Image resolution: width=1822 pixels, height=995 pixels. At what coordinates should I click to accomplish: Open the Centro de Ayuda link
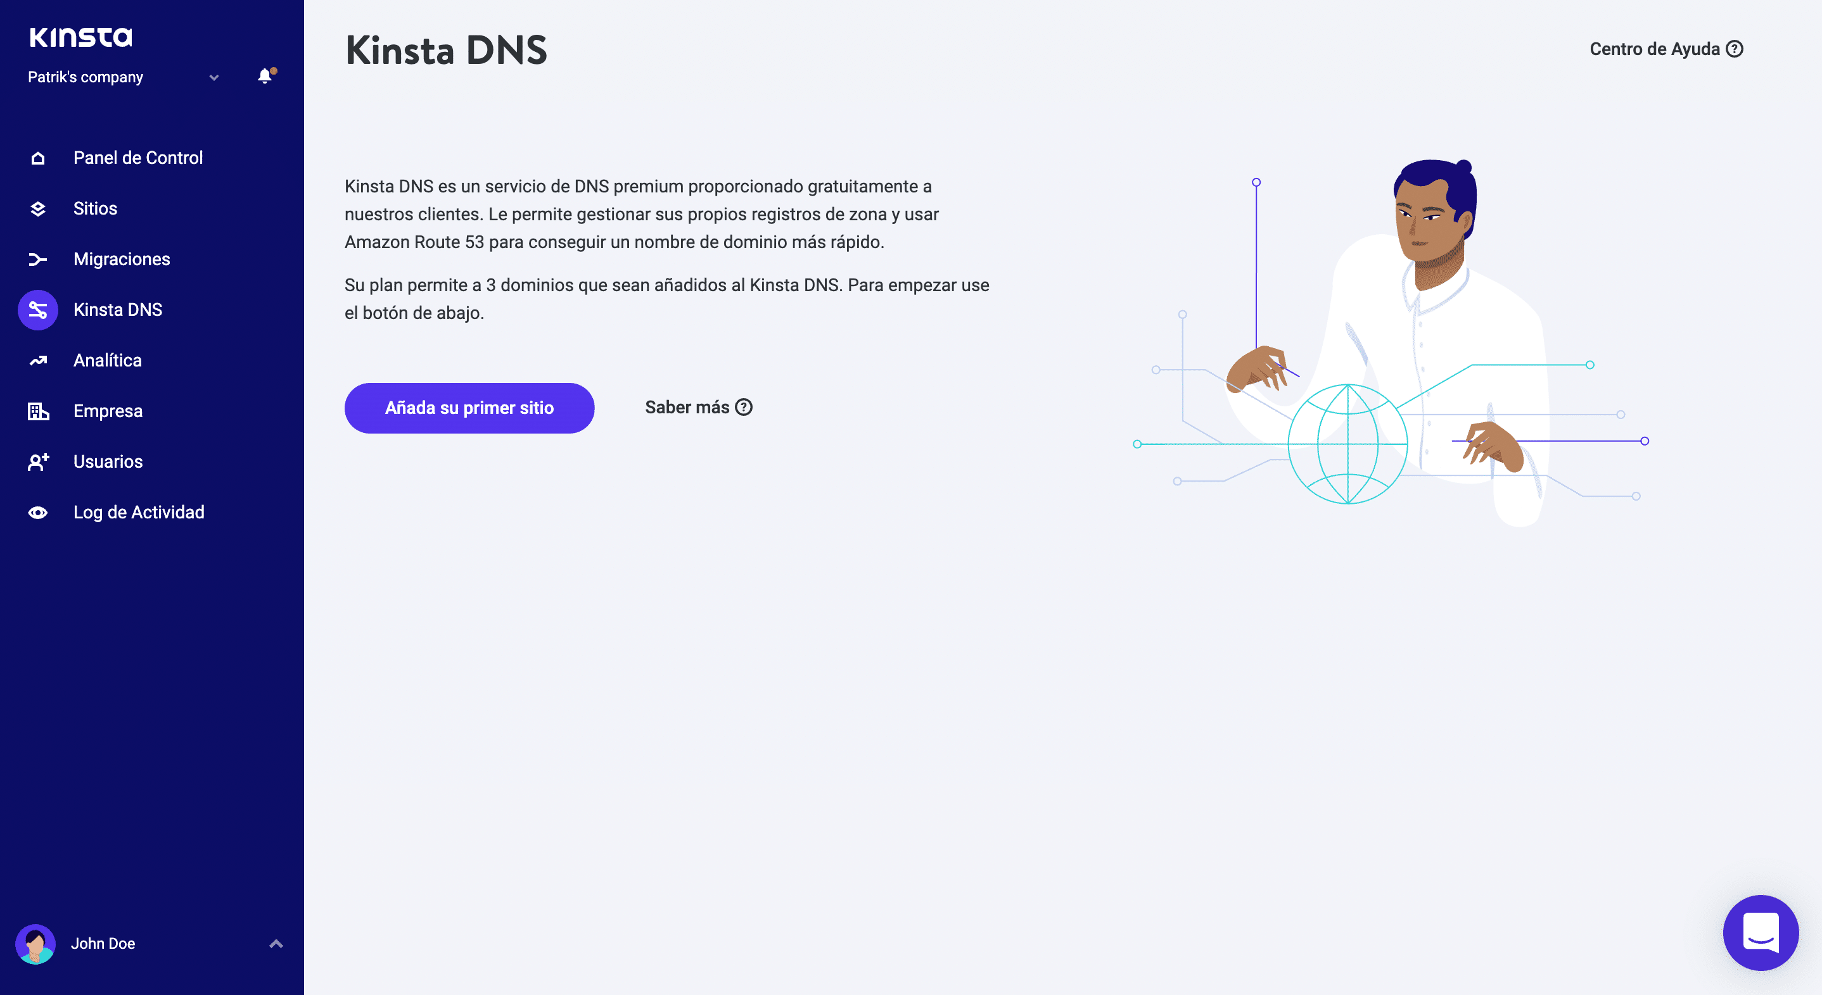tap(1666, 49)
